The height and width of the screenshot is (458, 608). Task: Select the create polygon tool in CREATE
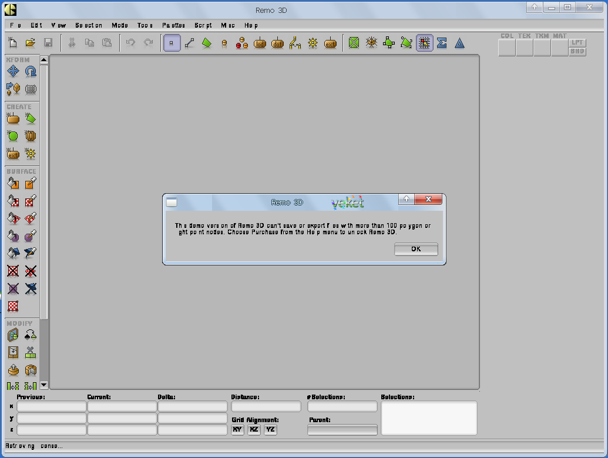point(31,119)
